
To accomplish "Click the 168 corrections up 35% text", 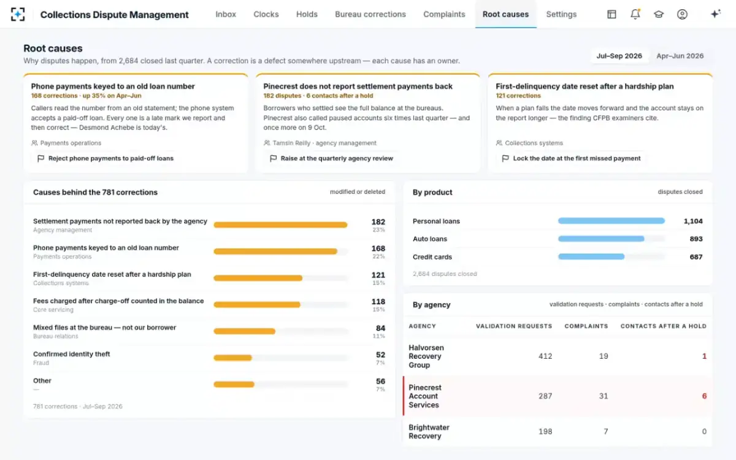I will coord(86,96).
